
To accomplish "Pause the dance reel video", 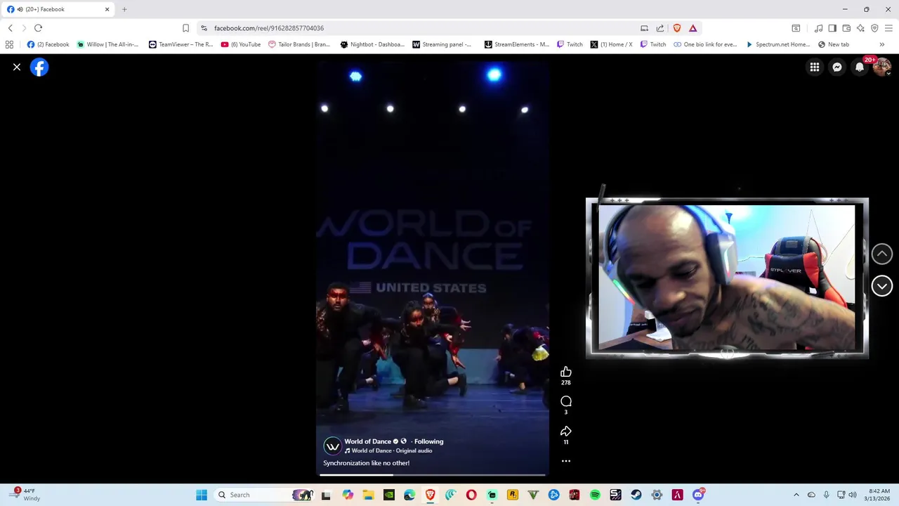I will 432,267.
